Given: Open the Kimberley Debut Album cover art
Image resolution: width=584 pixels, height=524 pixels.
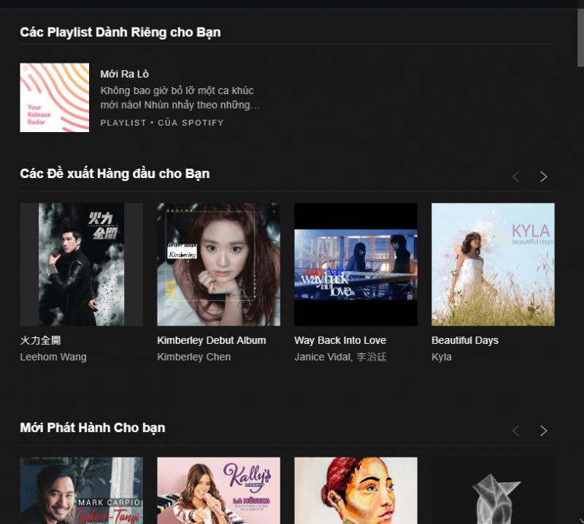Looking at the screenshot, I should coord(218,264).
